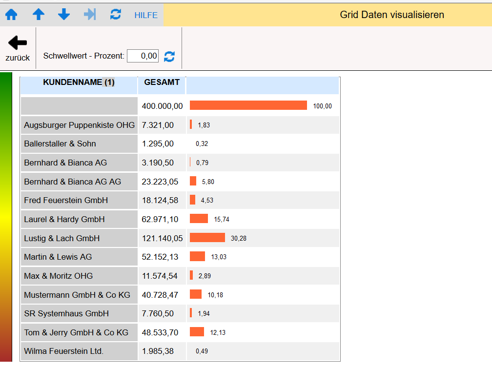The image size is (492, 370).
Task: Select the Augsburger Puppenkiste OHG row
Action: coord(79,125)
